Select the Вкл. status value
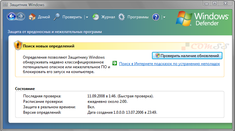The width and height of the screenshot is (235, 131). 91,107
